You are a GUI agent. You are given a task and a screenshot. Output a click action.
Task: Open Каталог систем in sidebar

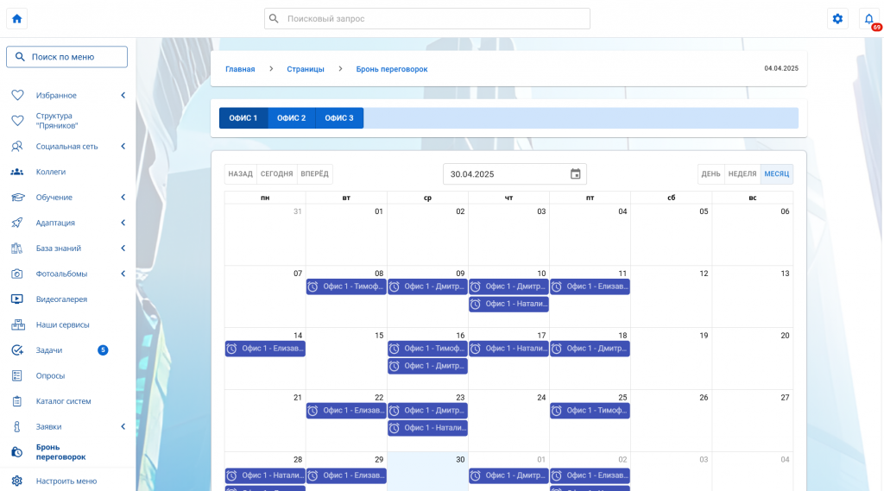[x=63, y=401]
